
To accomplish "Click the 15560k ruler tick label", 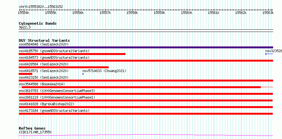I will pos(187,13).
